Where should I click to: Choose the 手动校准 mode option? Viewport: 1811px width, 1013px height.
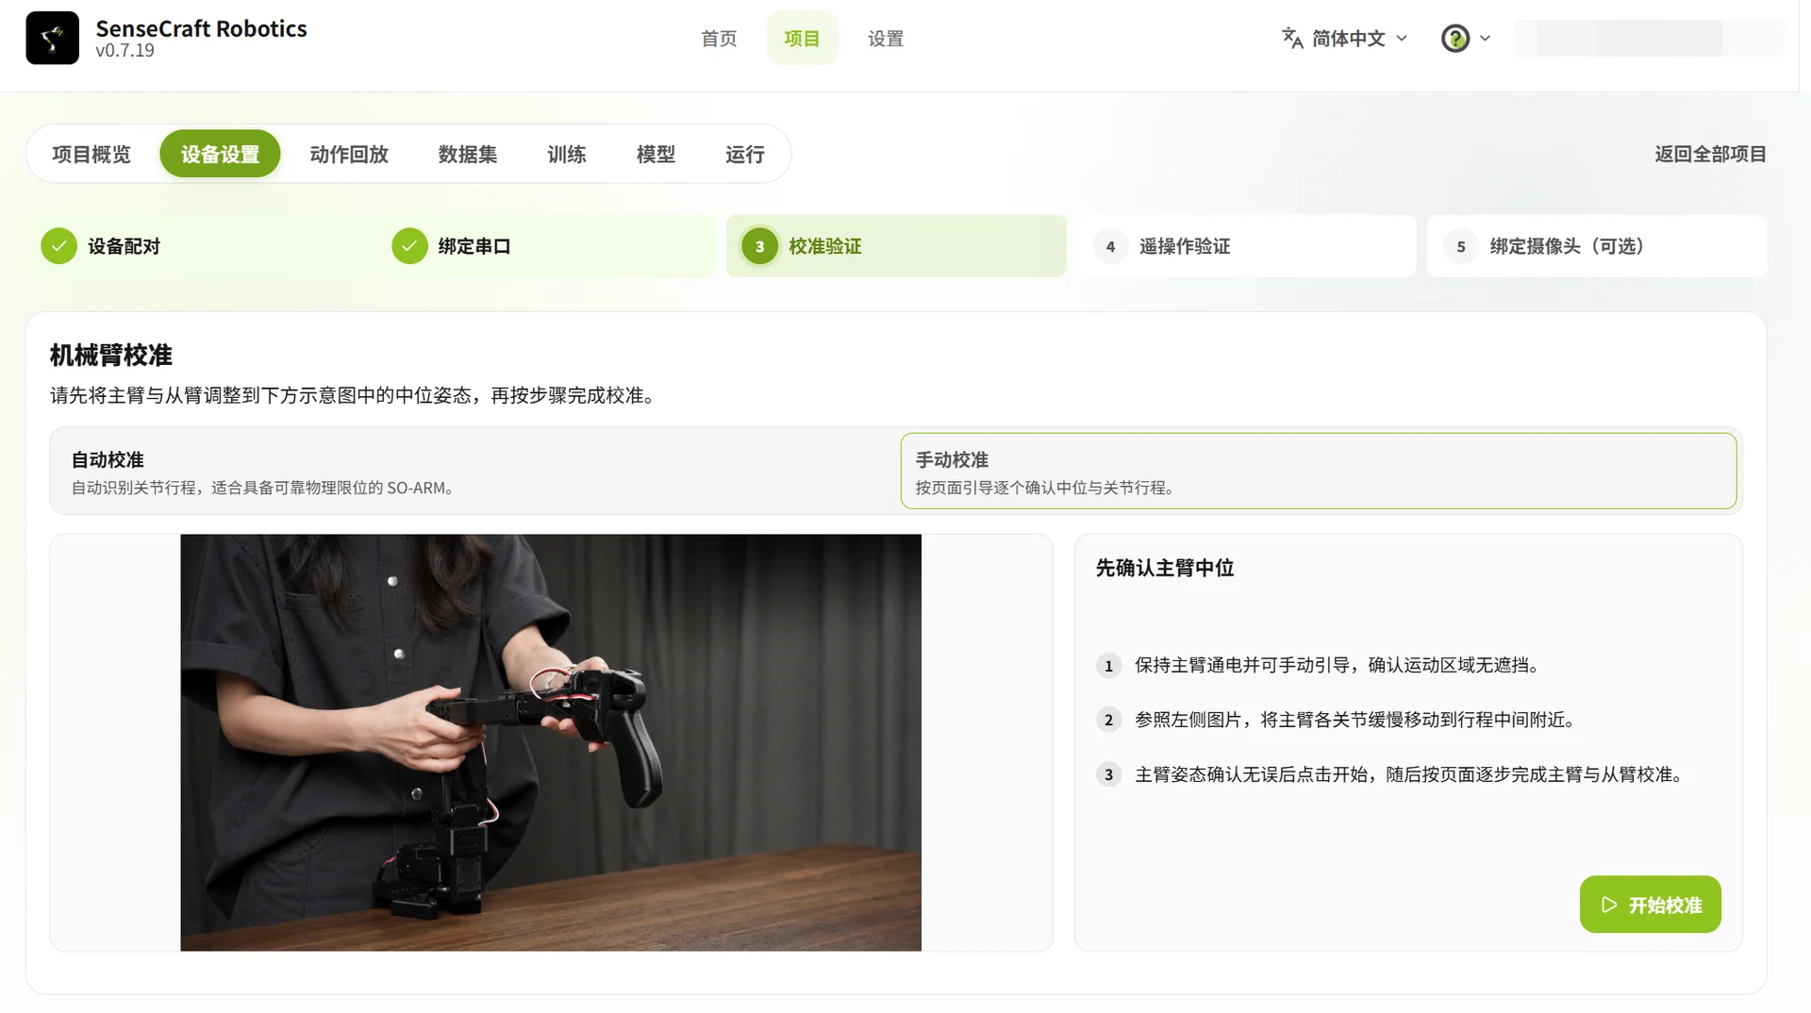1319,471
